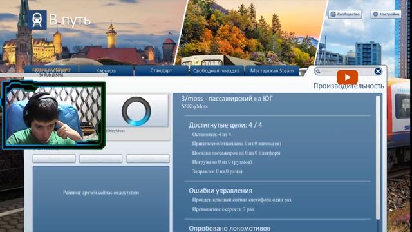Click the red YouTube play button overlay
The image size is (412, 232).
[348, 77]
